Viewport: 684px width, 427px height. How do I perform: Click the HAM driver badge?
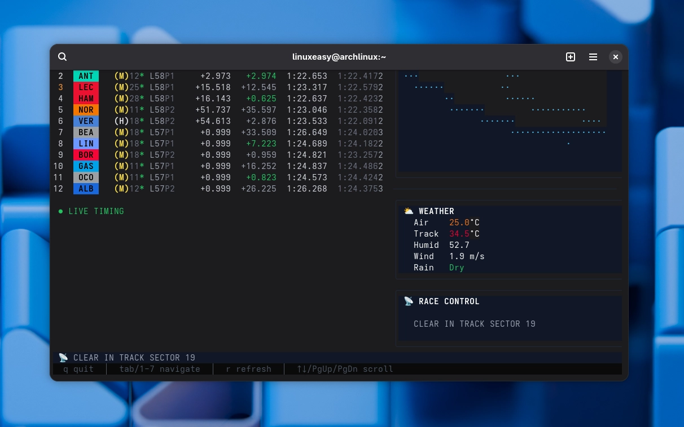pyautogui.click(x=86, y=99)
